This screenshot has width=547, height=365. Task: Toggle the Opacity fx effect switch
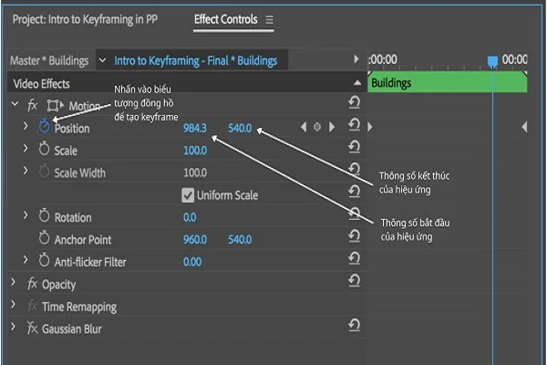[x=33, y=284]
